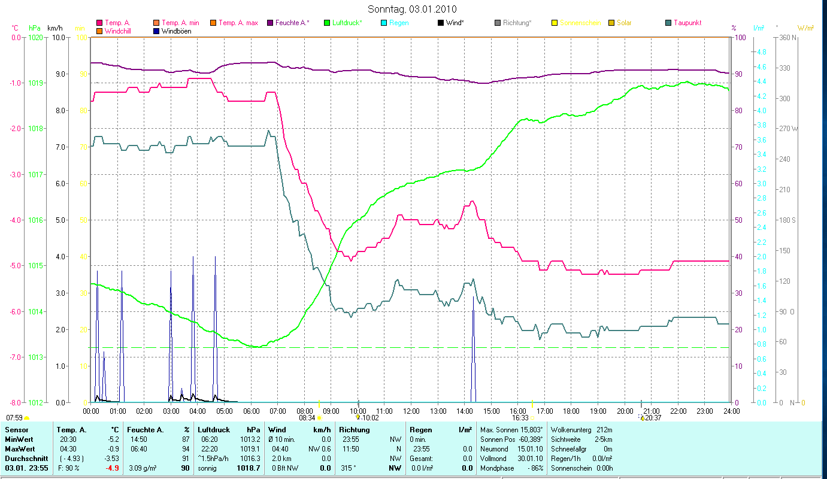
Task: Click the sun elevation value "15,803°"
Action: (531, 430)
